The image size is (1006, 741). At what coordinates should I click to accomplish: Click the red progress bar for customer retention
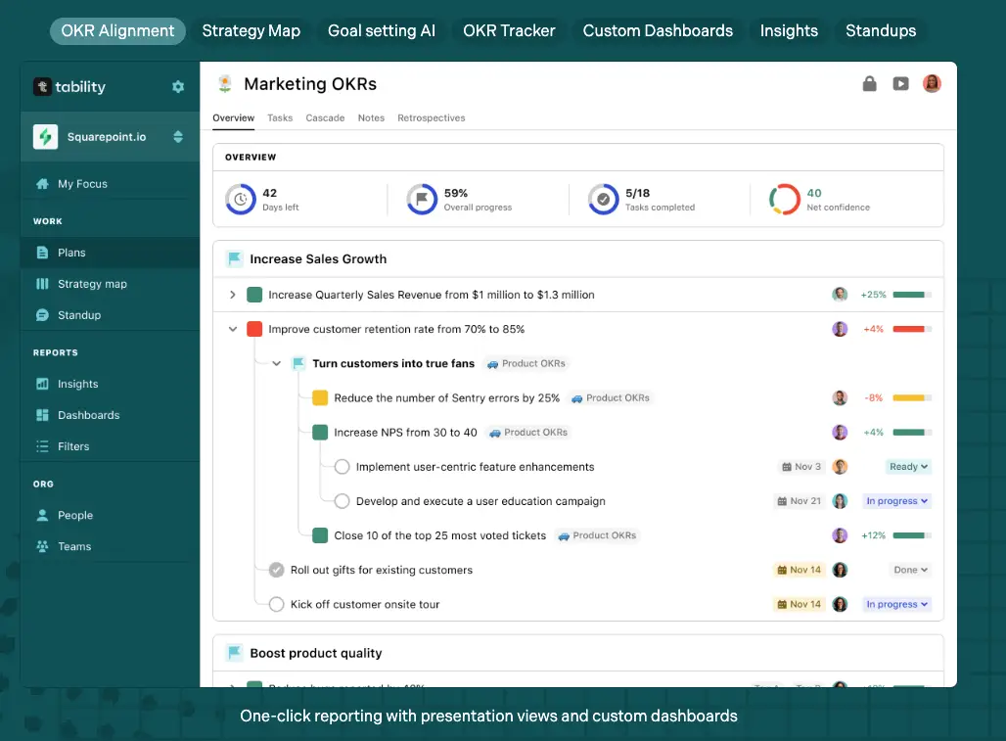click(x=911, y=329)
